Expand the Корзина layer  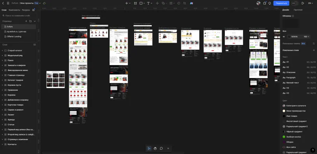[2, 95]
